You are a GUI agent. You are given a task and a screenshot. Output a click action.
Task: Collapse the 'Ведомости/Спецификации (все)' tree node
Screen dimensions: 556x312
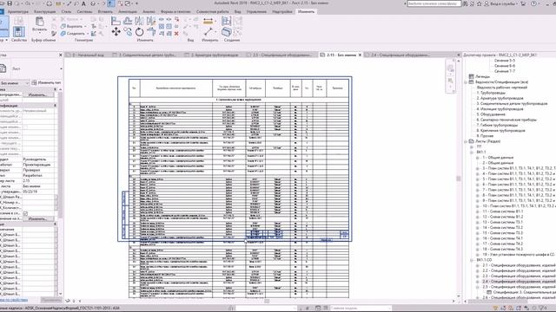(x=466, y=82)
